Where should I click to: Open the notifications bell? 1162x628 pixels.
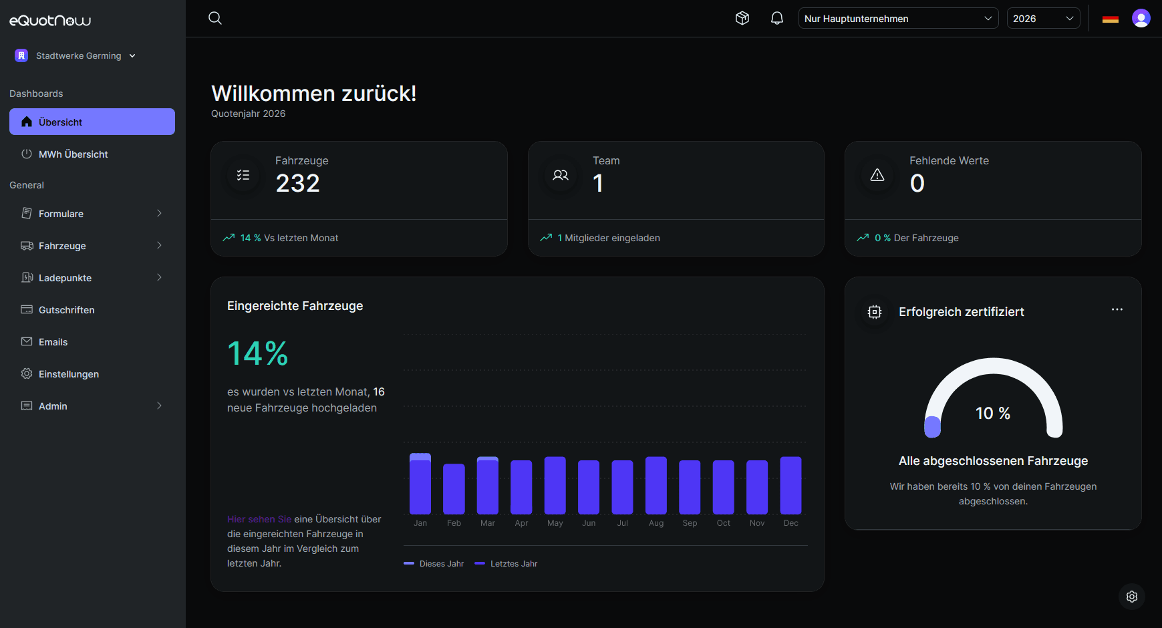(x=777, y=18)
